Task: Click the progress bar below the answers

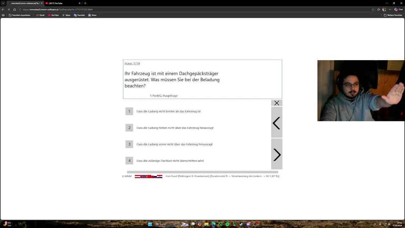Action: tap(202, 172)
